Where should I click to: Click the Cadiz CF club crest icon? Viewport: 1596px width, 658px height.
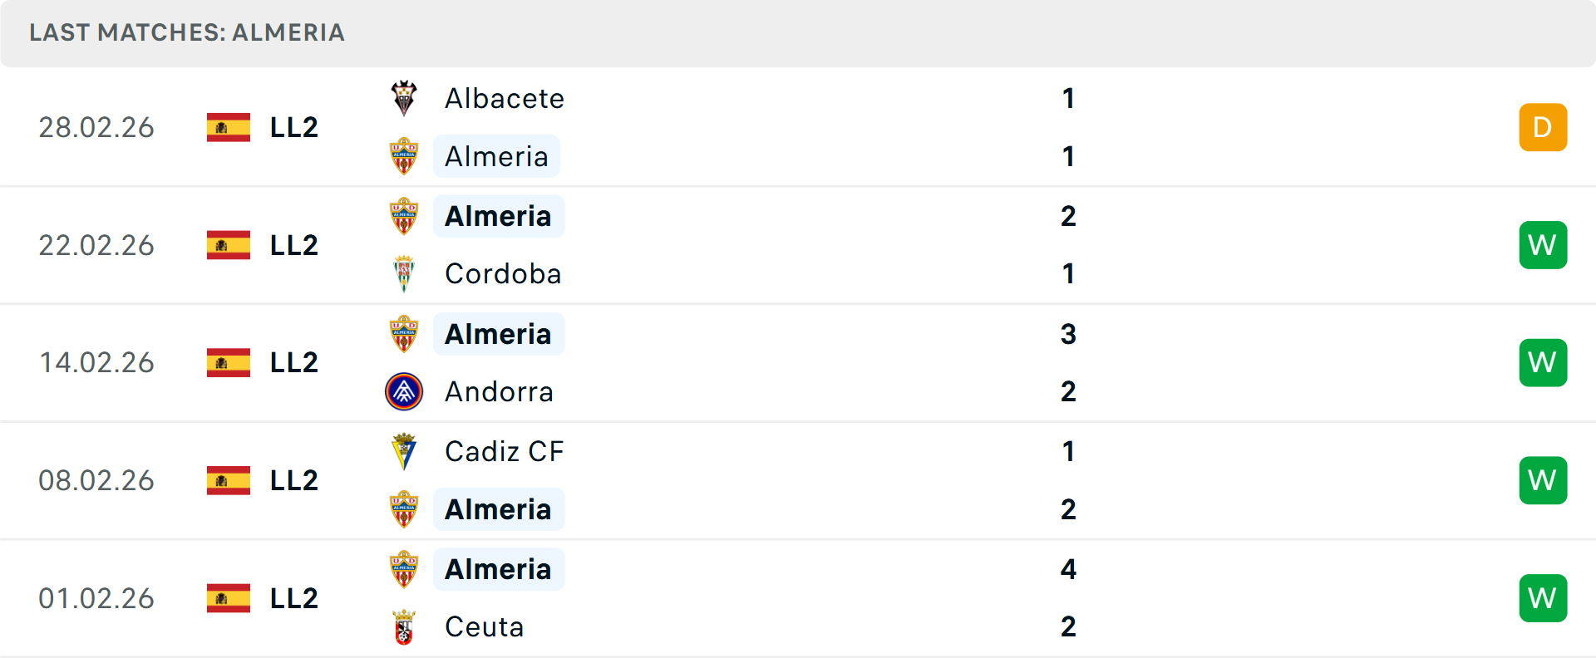pos(404,451)
